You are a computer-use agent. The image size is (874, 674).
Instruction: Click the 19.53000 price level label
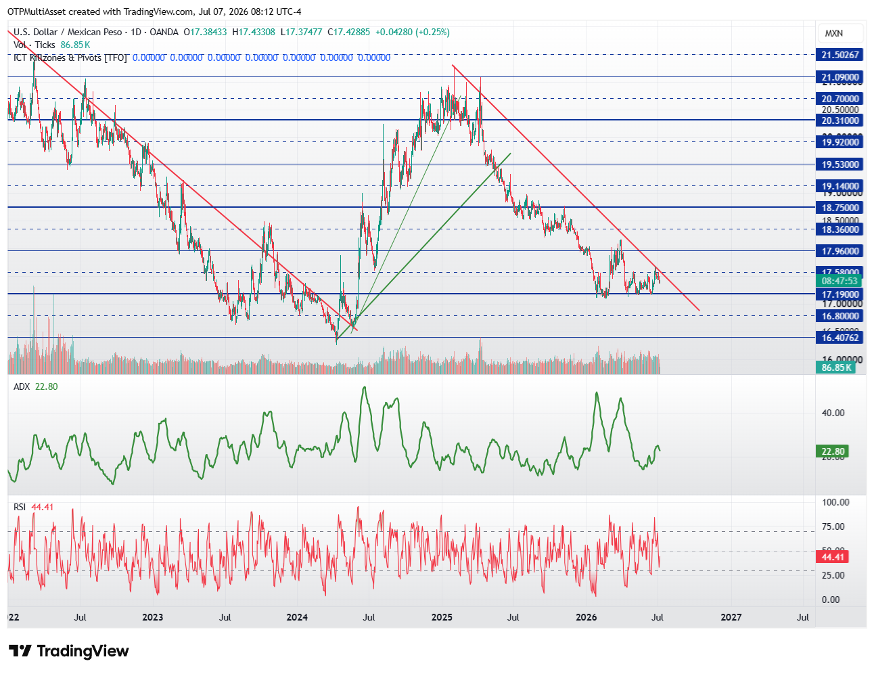[x=840, y=164]
